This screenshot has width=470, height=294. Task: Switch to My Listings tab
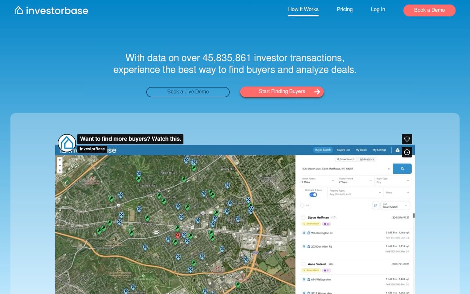(379, 150)
